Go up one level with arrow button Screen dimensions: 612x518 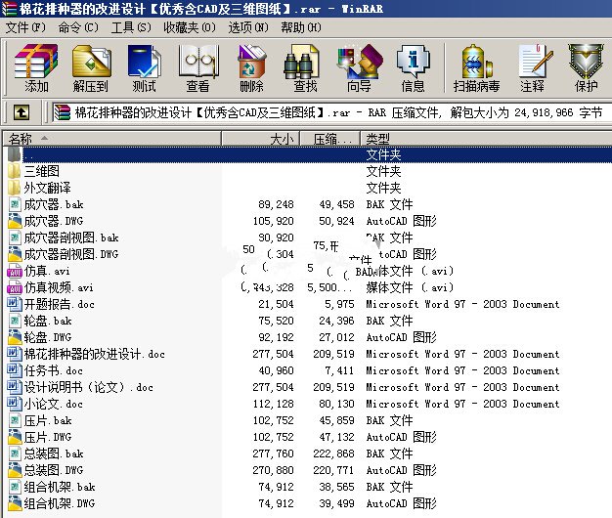(22, 112)
